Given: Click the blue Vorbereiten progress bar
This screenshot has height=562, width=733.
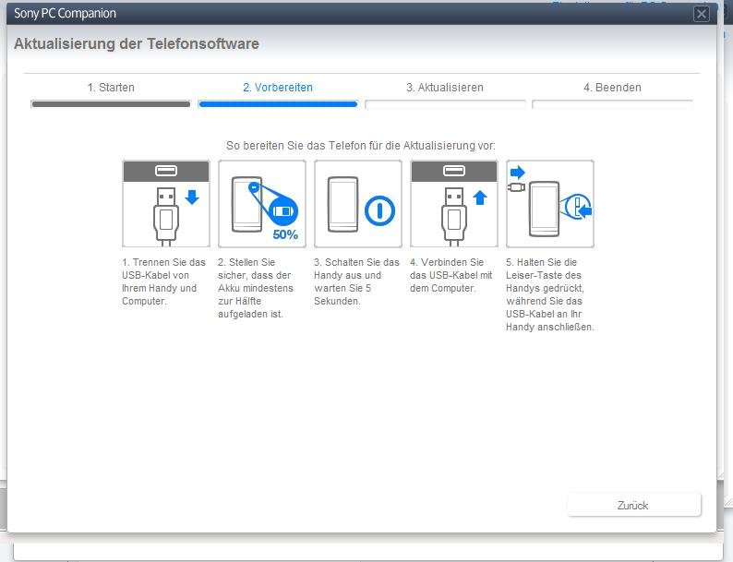Looking at the screenshot, I should (278, 104).
